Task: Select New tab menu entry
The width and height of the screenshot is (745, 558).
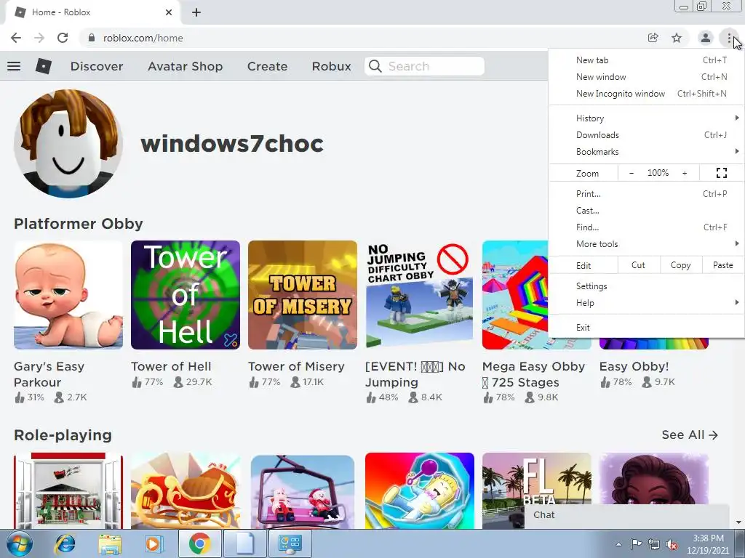Action: (x=646, y=60)
